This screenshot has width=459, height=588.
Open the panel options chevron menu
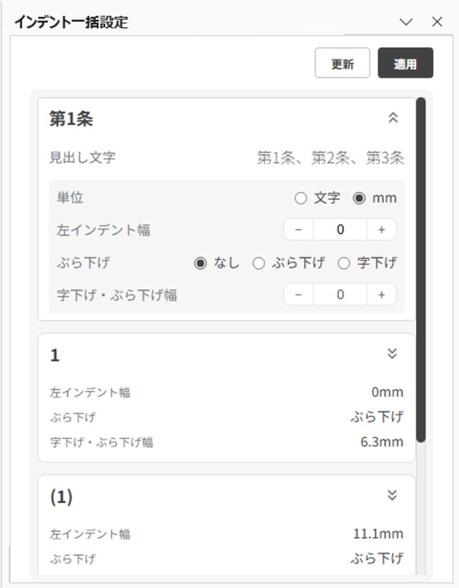point(406,22)
